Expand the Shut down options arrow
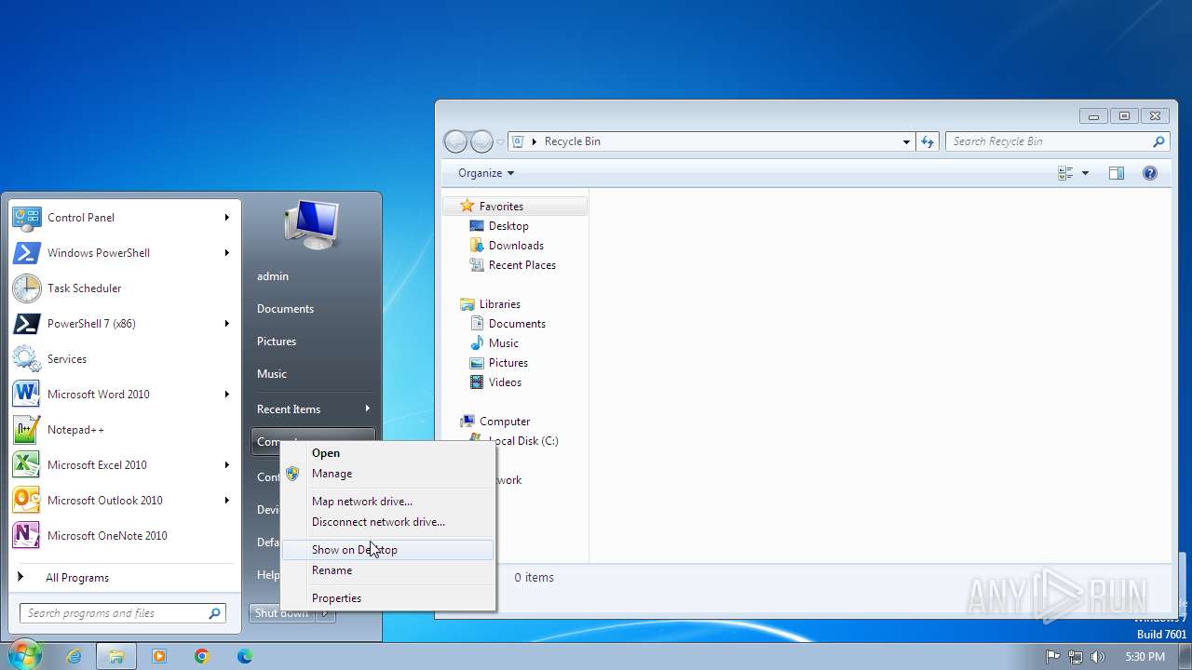The image size is (1192, 670). (x=325, y=613)
